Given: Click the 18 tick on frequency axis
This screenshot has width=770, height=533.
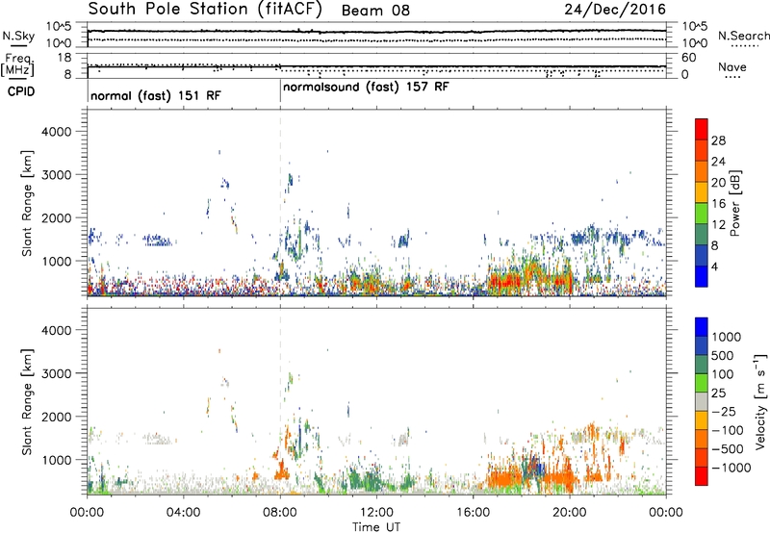Looking at the screenshot, I should 64,58.
